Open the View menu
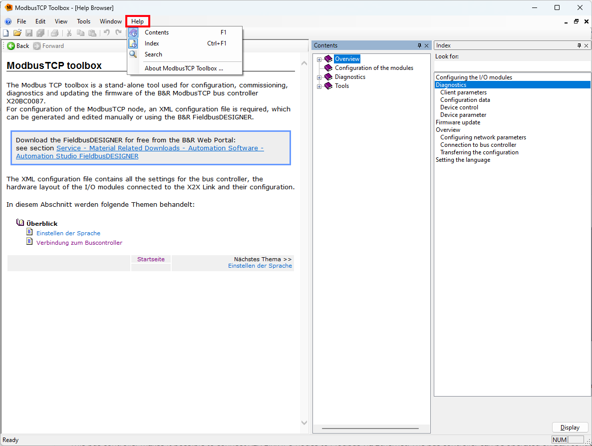 click(x=61, y=21)
